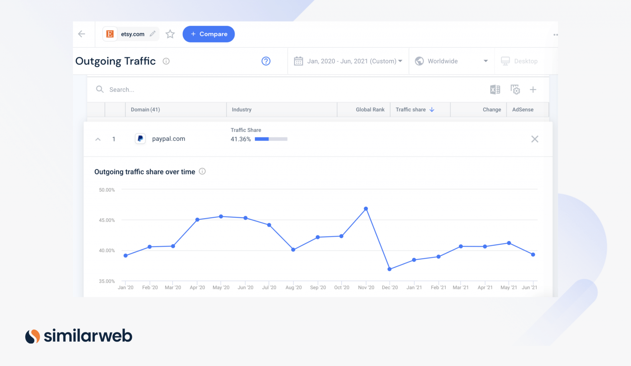Select the Jun '21 data point

(533, 255)
